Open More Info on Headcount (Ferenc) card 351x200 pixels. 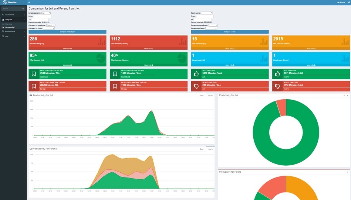tap(311, 65)
